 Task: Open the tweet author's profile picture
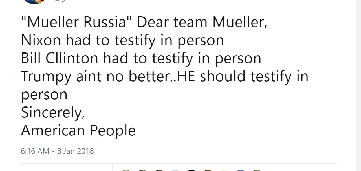35,1
